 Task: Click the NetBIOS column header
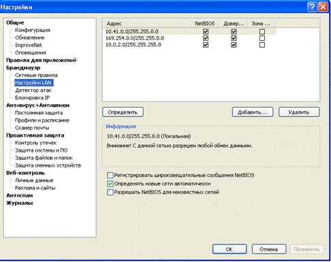204,24
